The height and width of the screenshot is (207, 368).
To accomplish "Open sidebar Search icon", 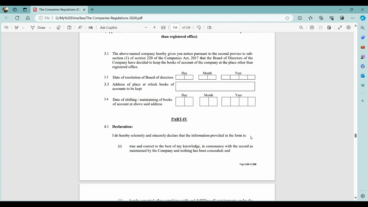I will tap(363, 28).
